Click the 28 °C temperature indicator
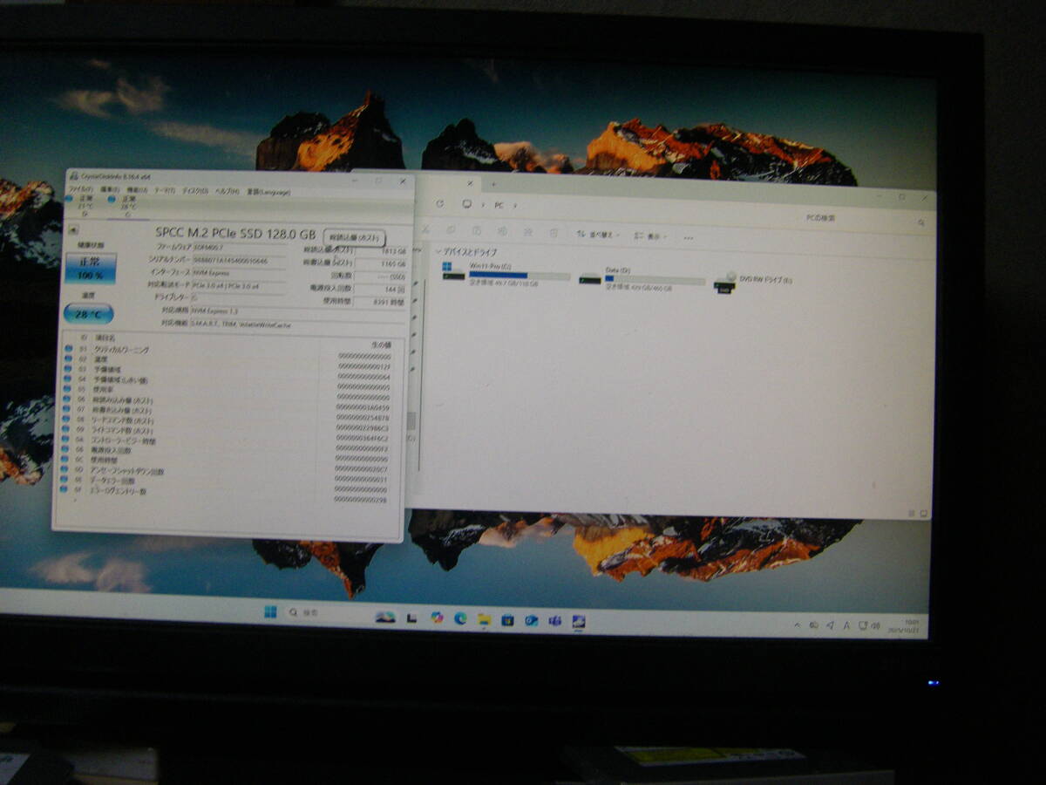The width and height of the screenshot is (1046, 785). (x=89, y=314)
